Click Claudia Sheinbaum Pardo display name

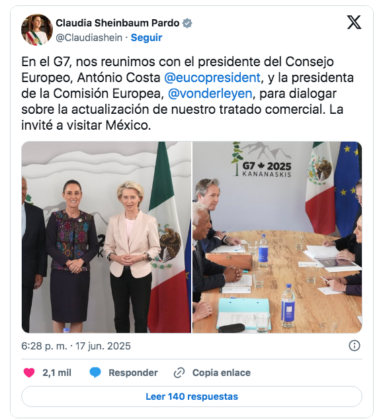(x=118, y=23)
